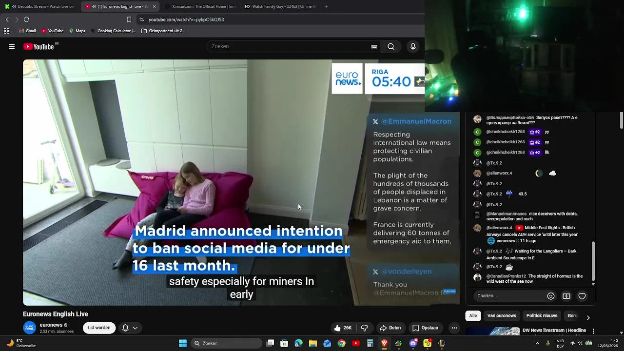Show hidden system tray icons
This screenshot has height=351, width=624.
538,343
